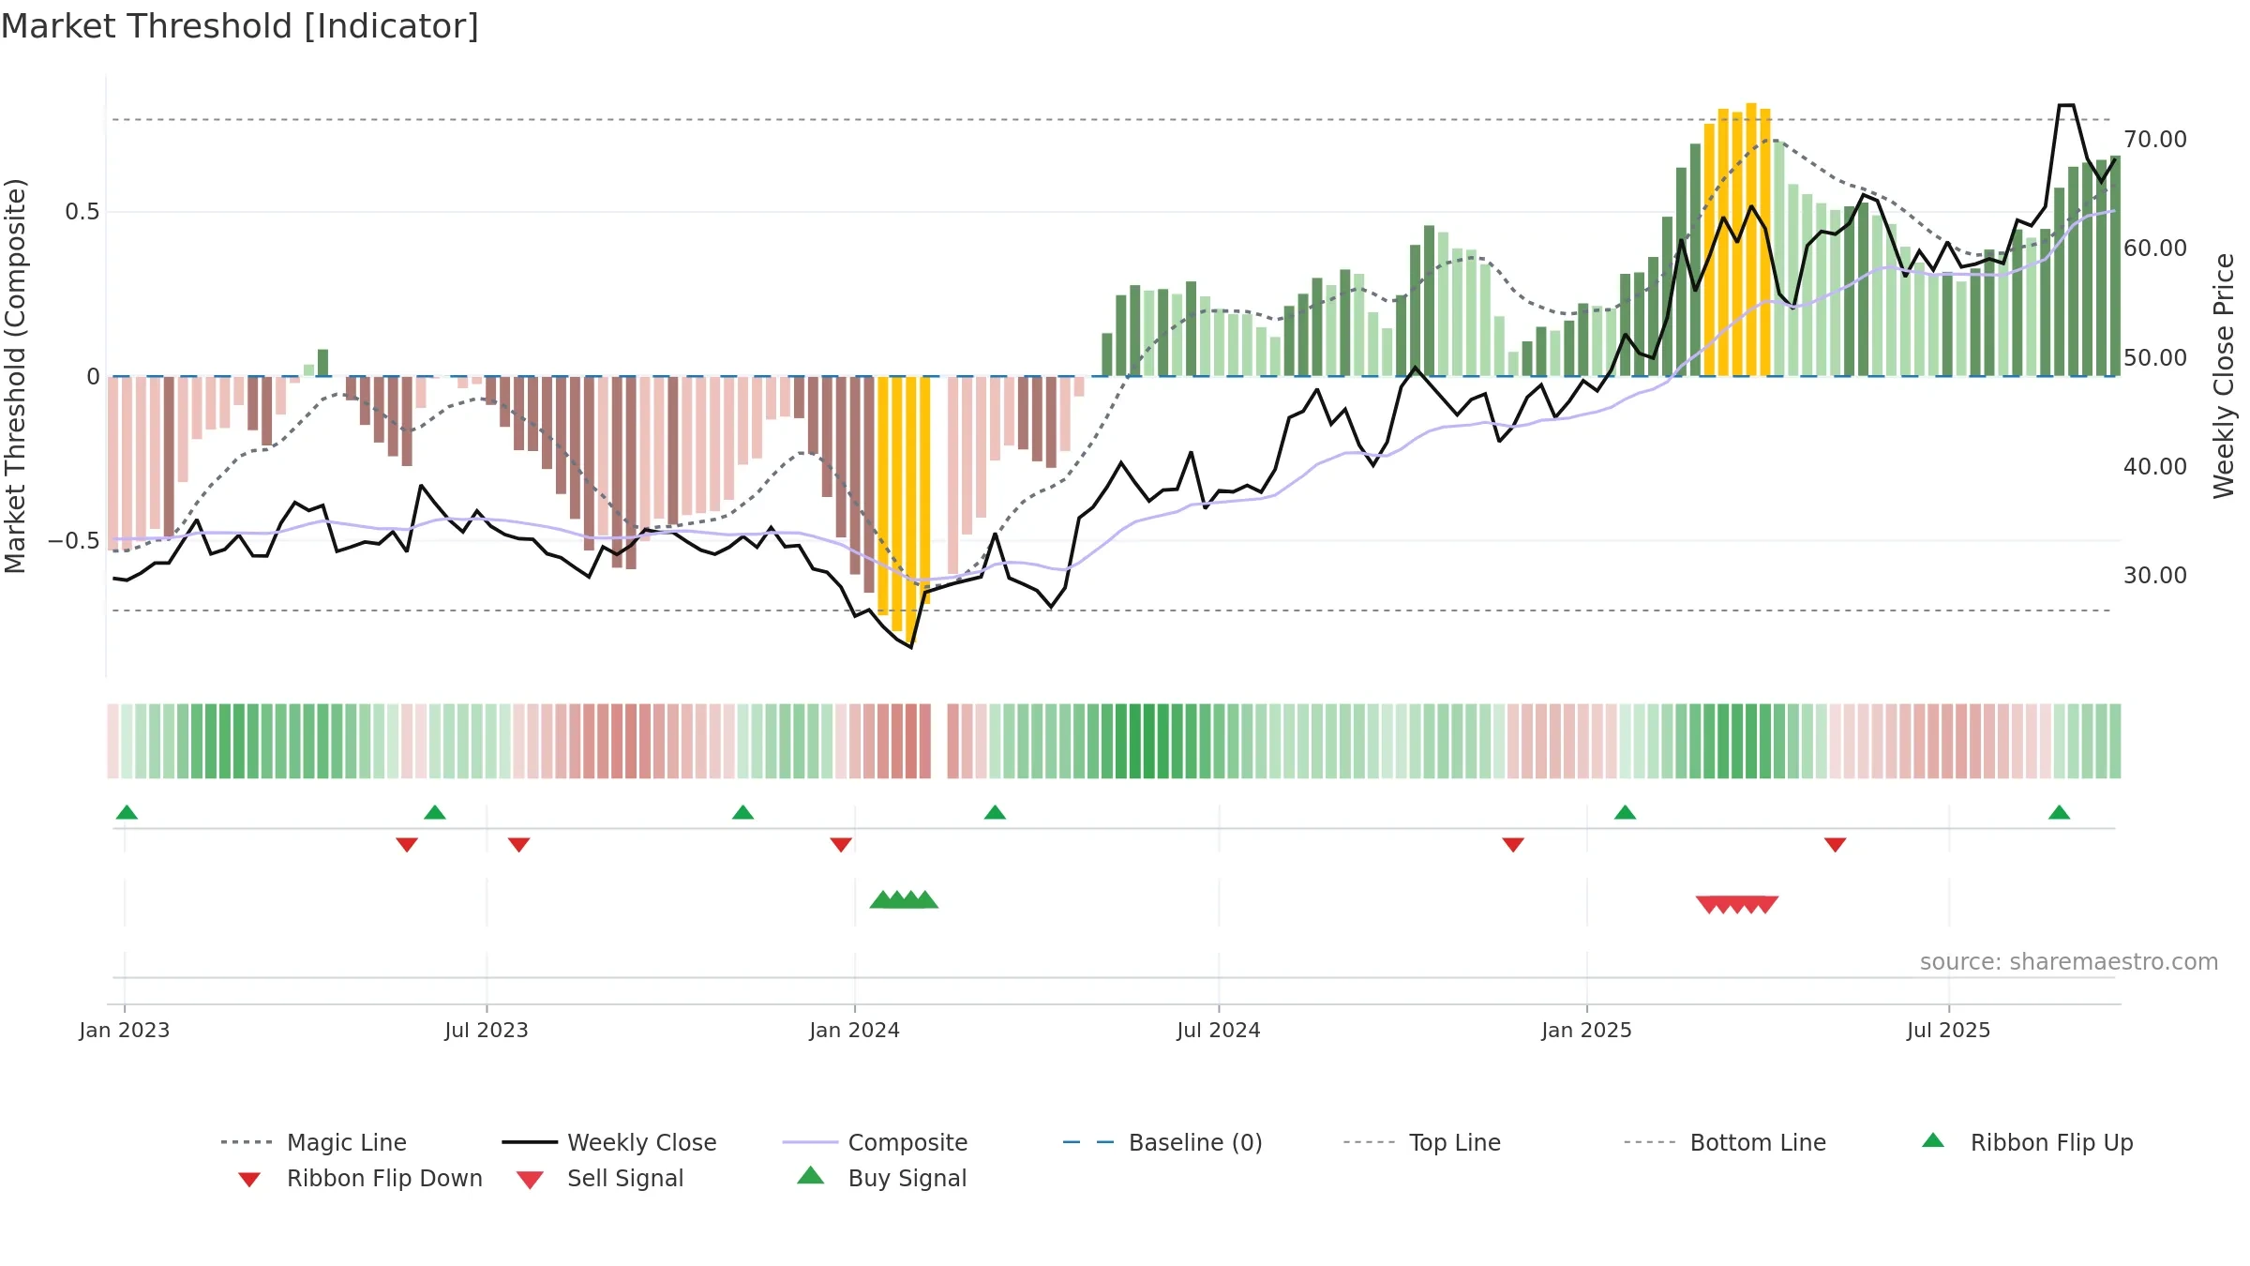Screen dimensions: 2250x1266
Task: Click the Market Threshold [Indicator] title
Action: (x=240, y=26)
